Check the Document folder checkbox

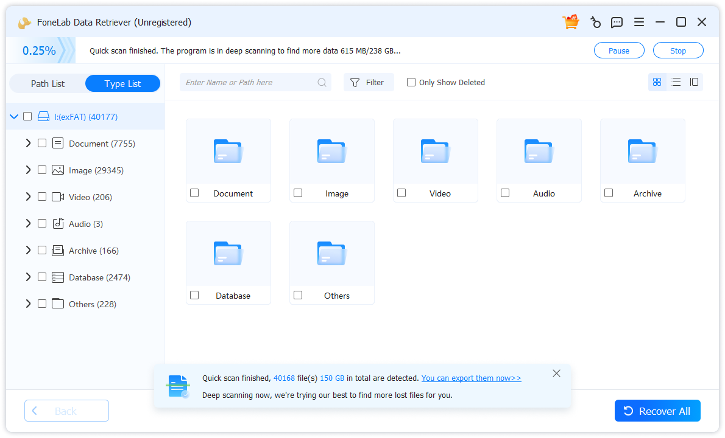pyautogui.click(x=194, y=192)
